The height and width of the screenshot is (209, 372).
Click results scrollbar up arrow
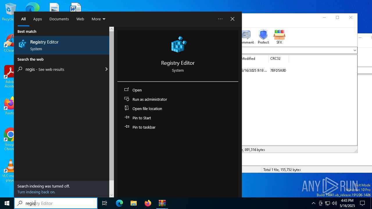coord(112,29)
